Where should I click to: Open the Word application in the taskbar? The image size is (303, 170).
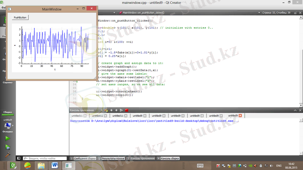pos(55,165)
